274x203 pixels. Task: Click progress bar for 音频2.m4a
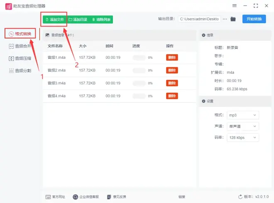click(x=139, y=70)
